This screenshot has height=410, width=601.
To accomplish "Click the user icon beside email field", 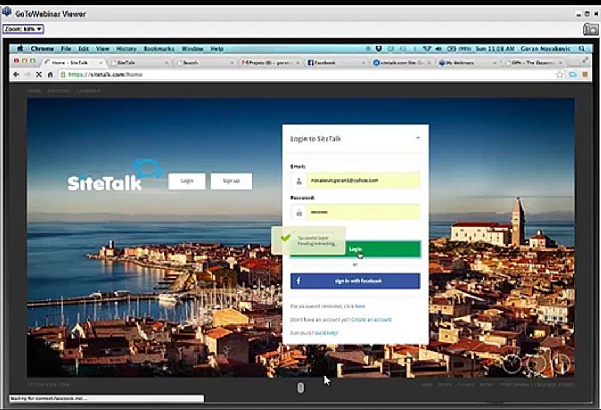I will [x=299, y=181].
